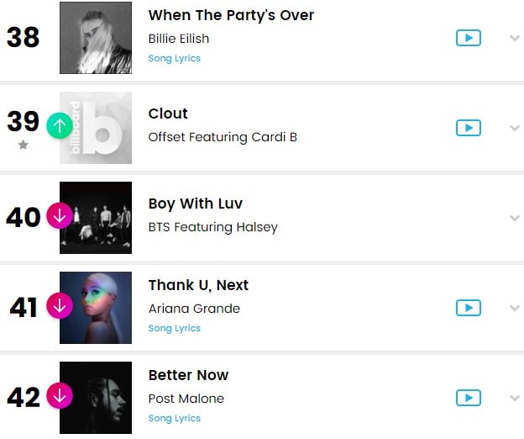Image resolution: width=524 pixels, height=439 pixels.
Task: Expand the Thank U, Next row
Action: coord(514,308)
